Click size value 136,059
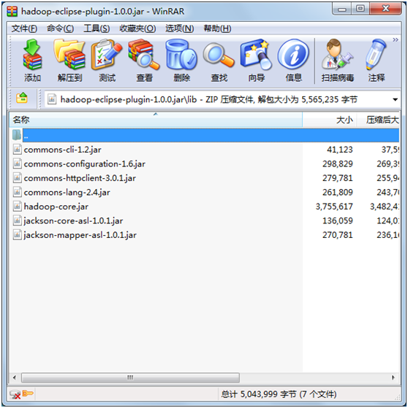 338,220
